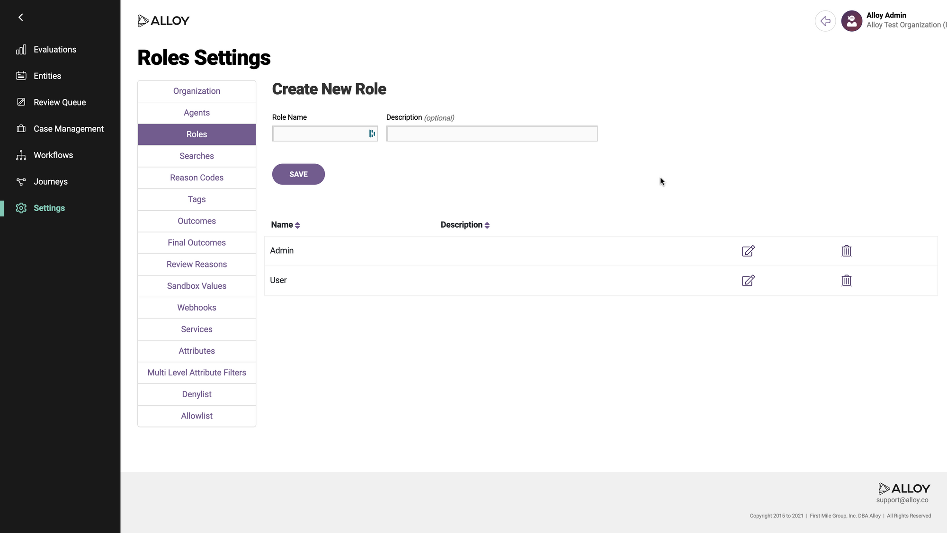The width and height of the screenshot is (947, 533).
Task: Open the Alloy Admin profile avatar
Action: click(x=851, y=21)
